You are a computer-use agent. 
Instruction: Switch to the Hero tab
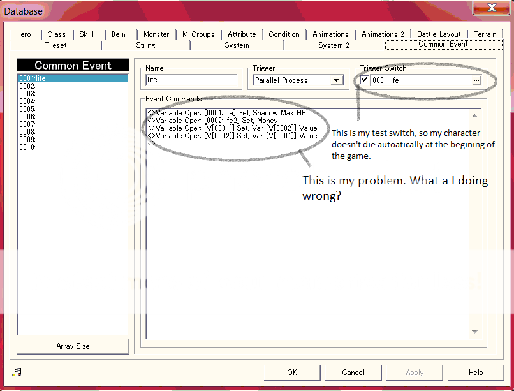pyautogui.click(x=24, y=34)
